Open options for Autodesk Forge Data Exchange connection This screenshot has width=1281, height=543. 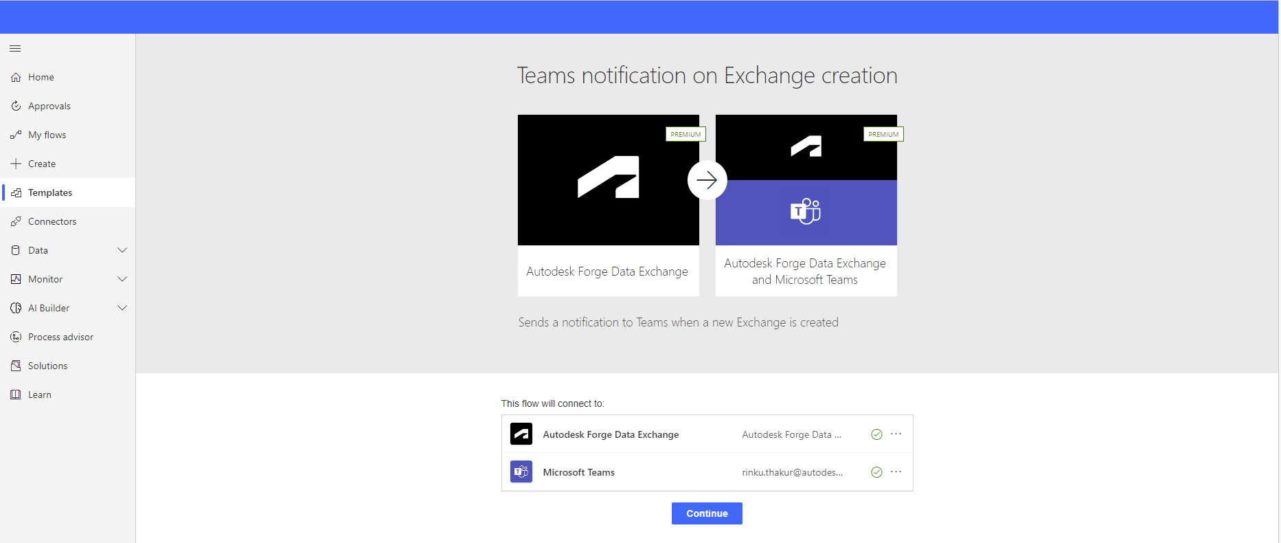tap(896, 434)
